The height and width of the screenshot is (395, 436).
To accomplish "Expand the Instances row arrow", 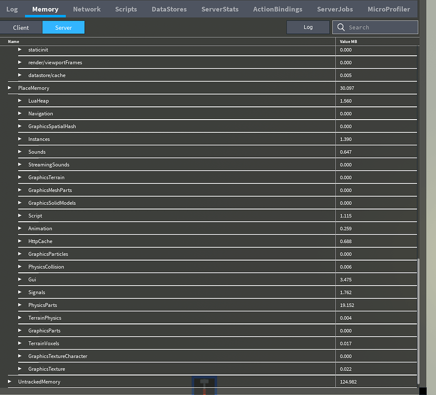I will point(20,139).
